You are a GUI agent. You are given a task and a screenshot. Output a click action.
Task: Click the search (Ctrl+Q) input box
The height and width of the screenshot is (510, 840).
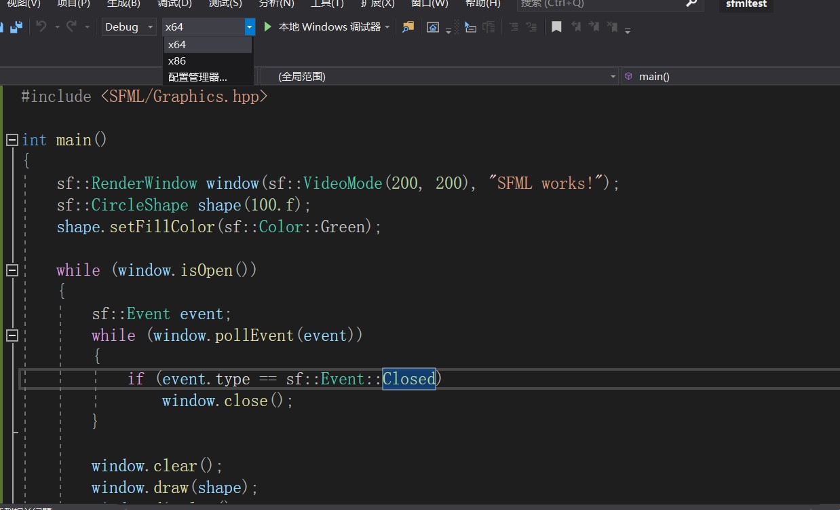coord(600,3)
